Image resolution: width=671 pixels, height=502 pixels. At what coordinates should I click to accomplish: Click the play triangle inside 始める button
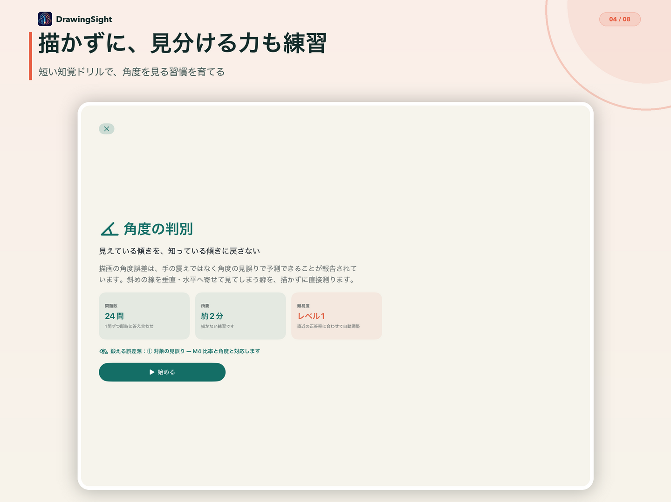click(x=152, y=372)
